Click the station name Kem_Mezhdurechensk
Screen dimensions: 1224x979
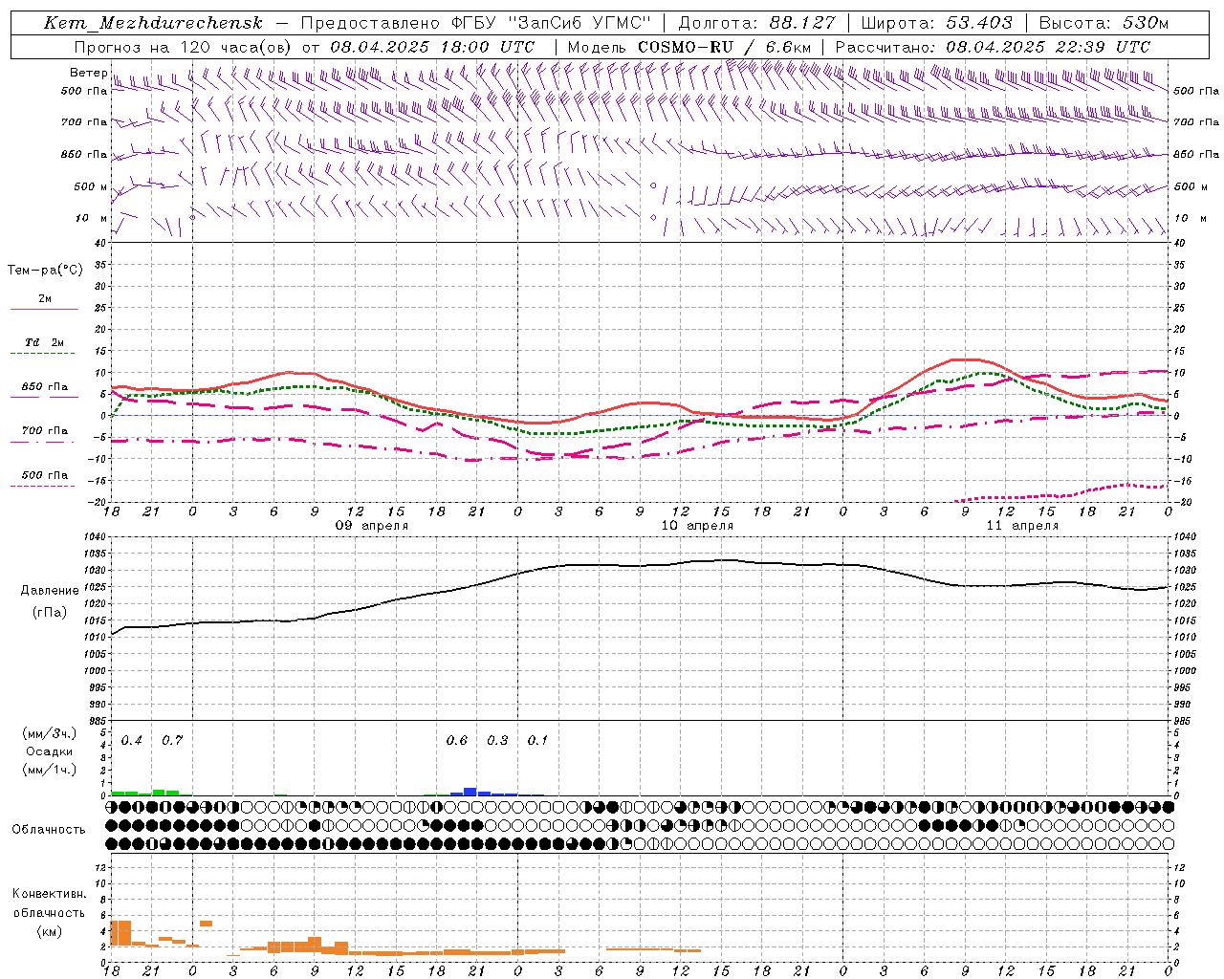tap(153, 23)
